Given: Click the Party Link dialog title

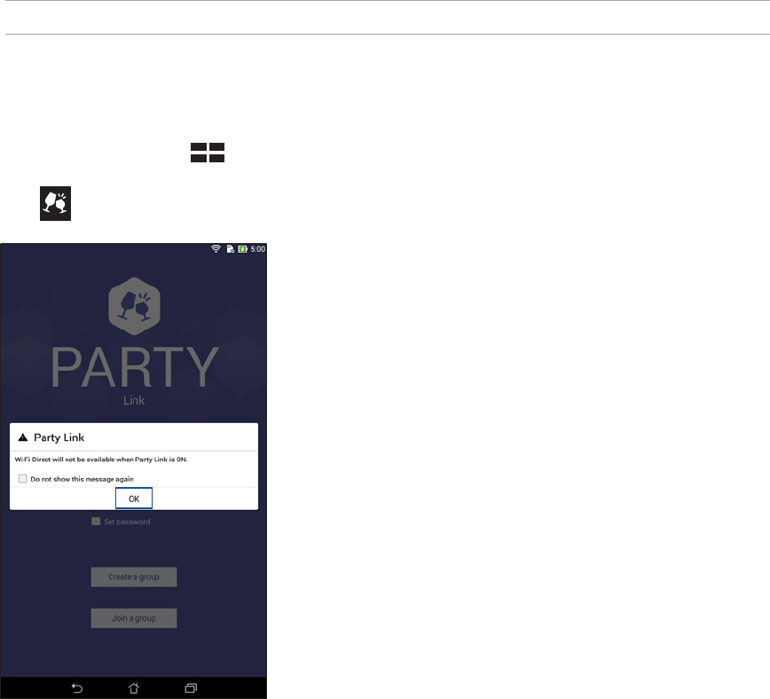Looking at the screenshot, I should (x=59, y=437).
